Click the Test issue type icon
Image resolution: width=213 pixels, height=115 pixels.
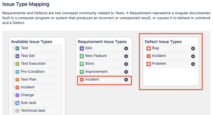pyautogui.click(x=18, y=48)
